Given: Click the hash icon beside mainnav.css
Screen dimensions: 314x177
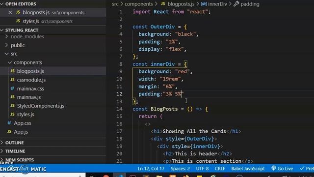Looking at the screenshot, I should pyautogui.click(x=12, y=88).
